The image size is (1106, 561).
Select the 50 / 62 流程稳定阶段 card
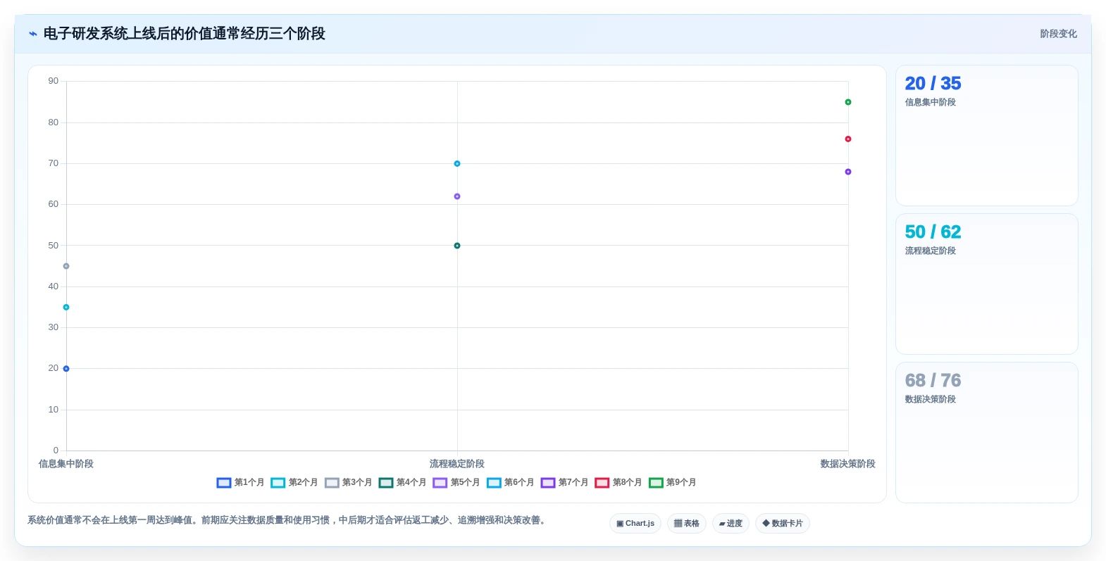point(987,284)
